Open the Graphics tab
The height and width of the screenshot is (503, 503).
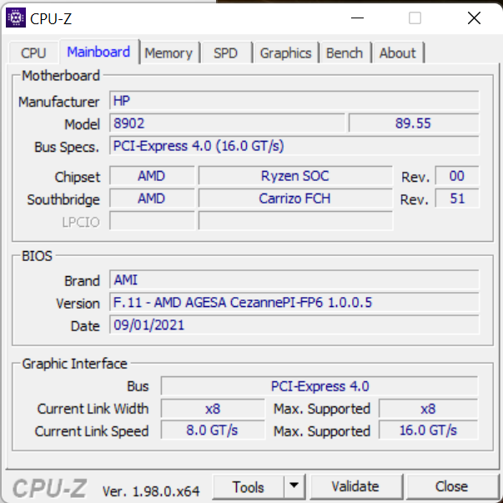285,53
